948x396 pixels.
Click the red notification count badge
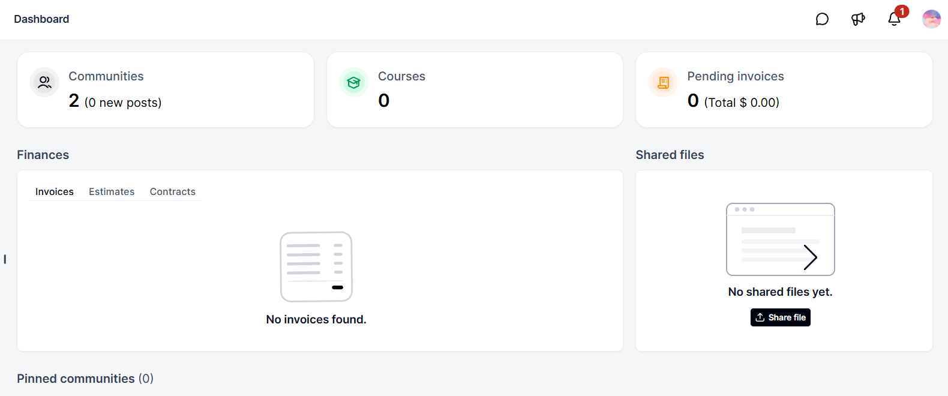pos(902,11)
